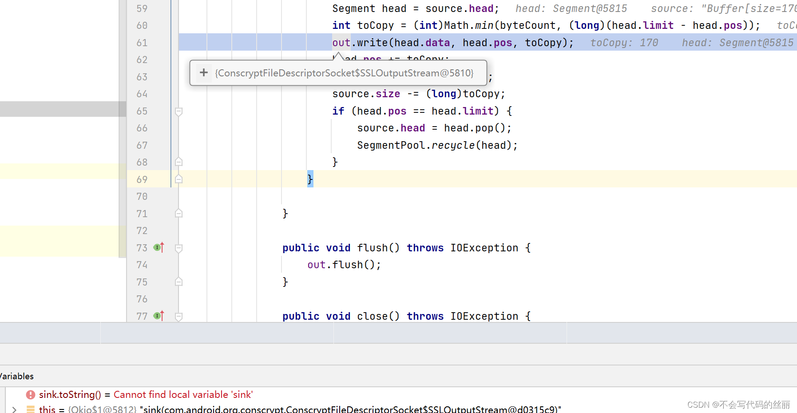
Task: Collapse the close() method fold on line 77
Action: point(178,317)
